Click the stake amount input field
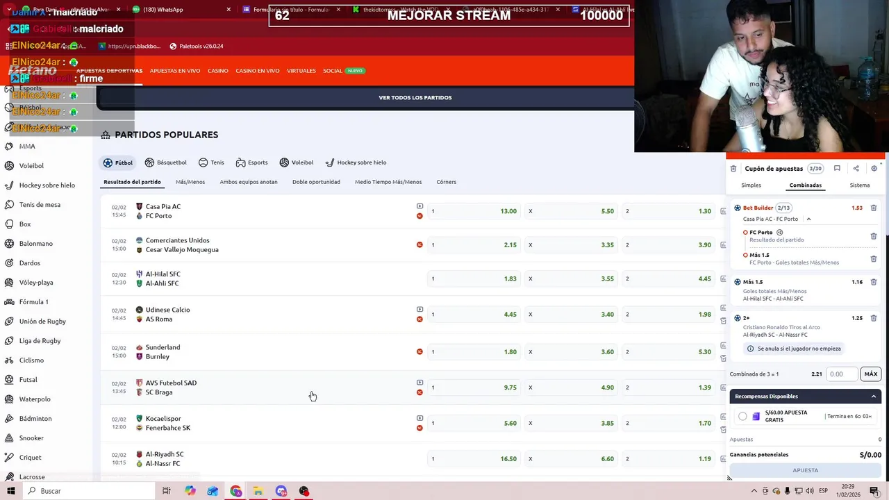Viewport: 889px width, 500px height. click(842, 374)
